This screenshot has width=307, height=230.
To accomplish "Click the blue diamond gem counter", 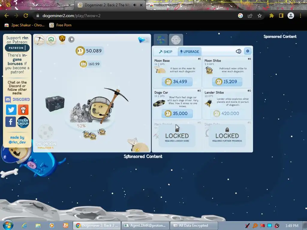I will coord(143,40).
